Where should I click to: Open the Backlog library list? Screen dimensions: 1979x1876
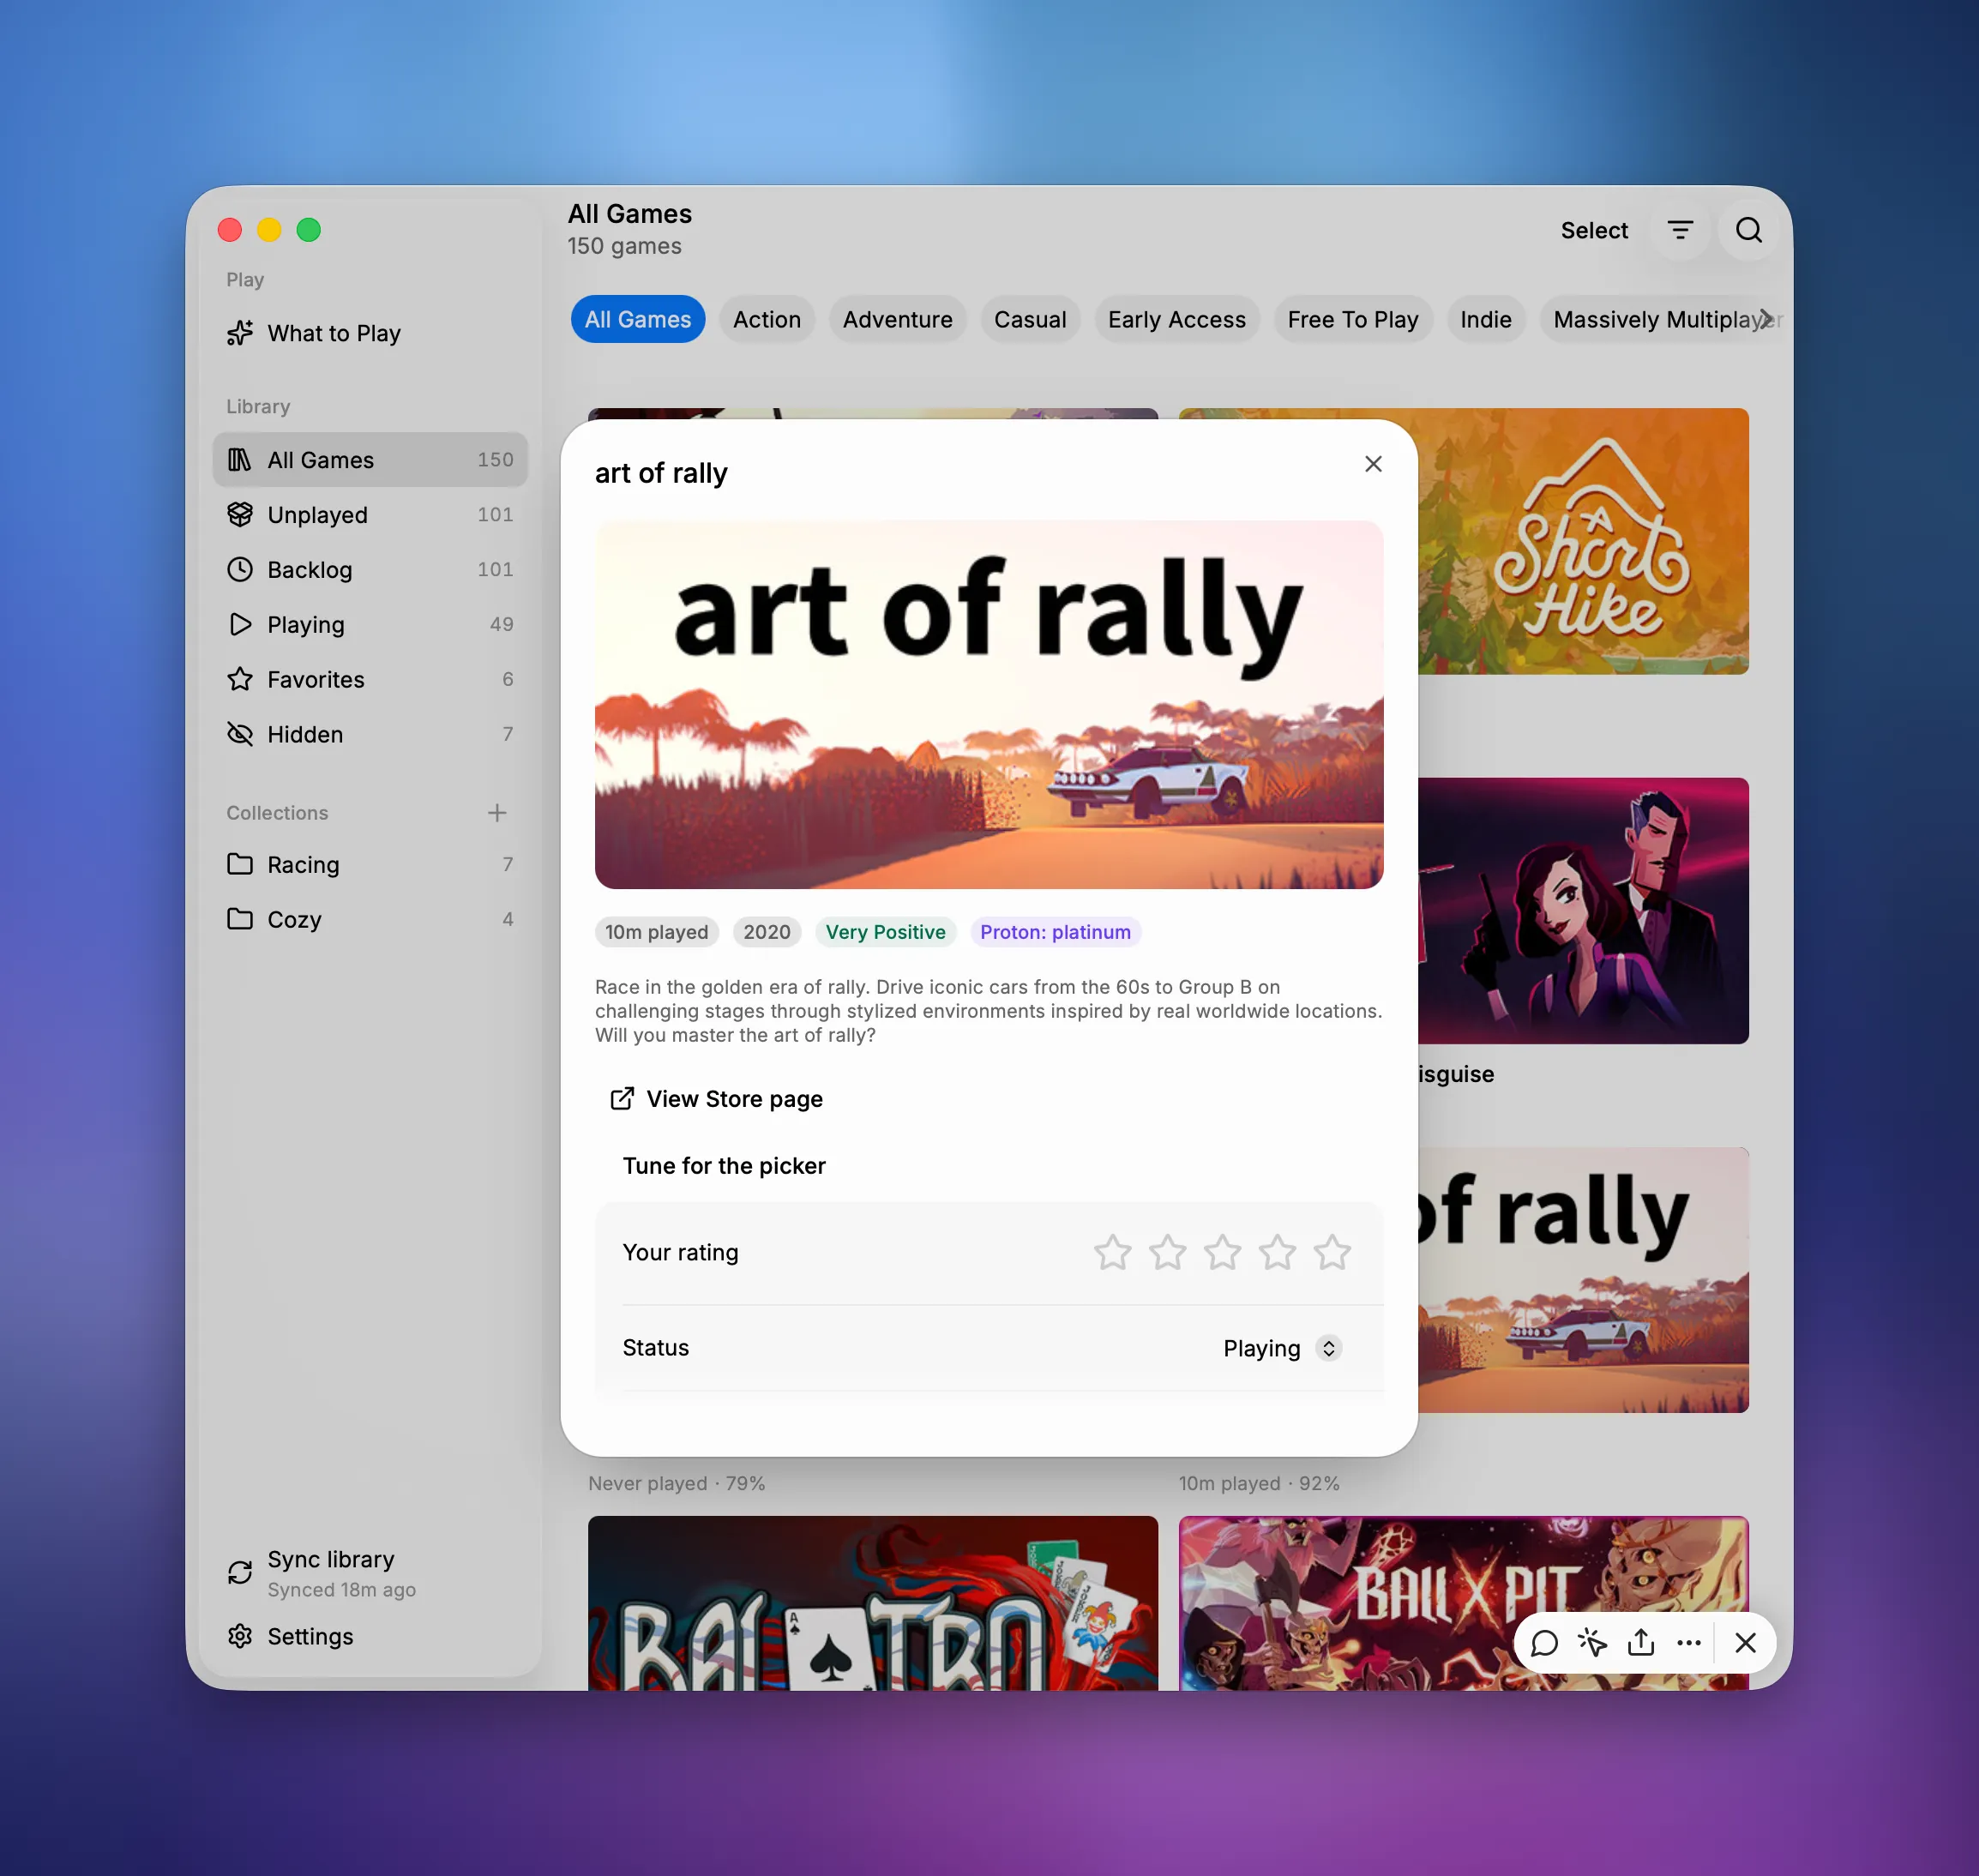coord(370,570)
